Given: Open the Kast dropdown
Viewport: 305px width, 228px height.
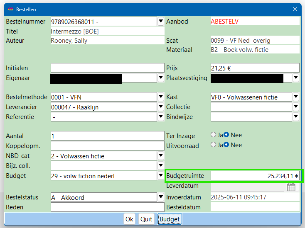Looking at the screenshot, I should pyautogui.click(x=295, y=97).
